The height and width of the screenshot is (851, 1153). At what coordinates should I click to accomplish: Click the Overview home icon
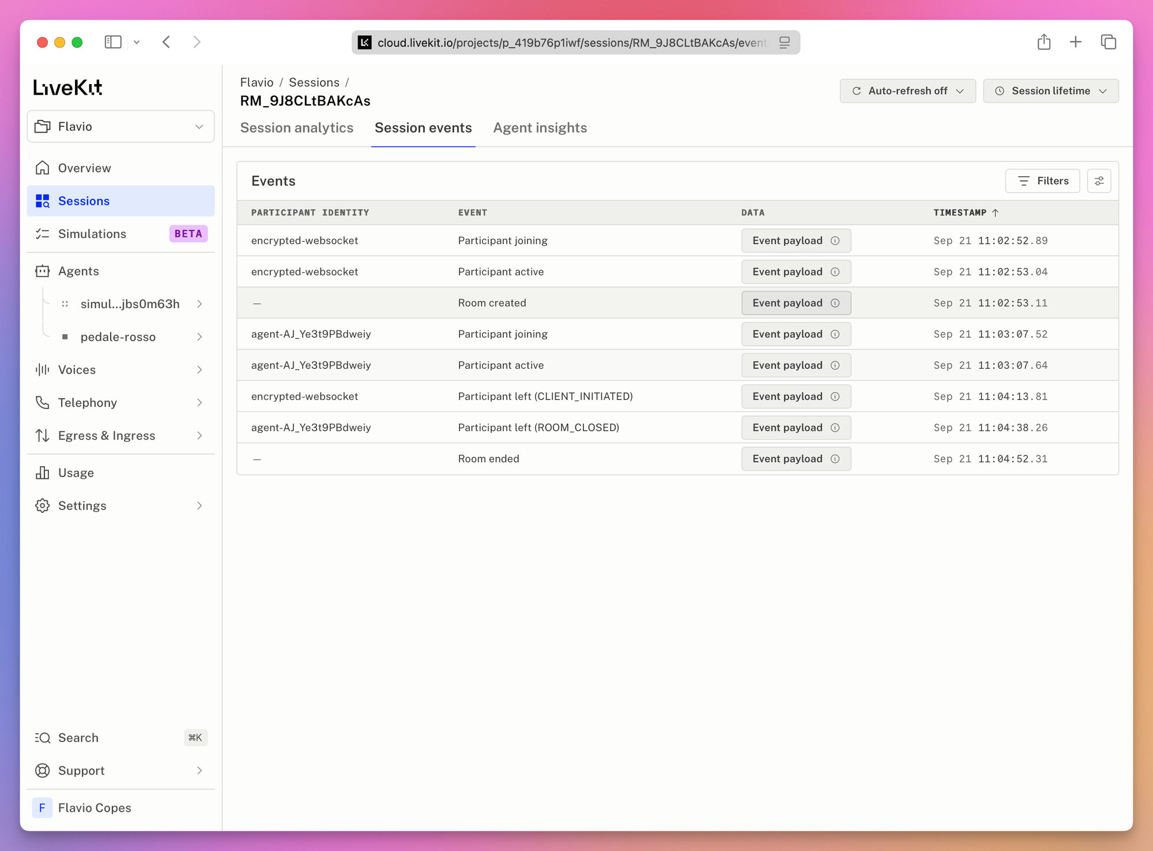coord(43,168)
